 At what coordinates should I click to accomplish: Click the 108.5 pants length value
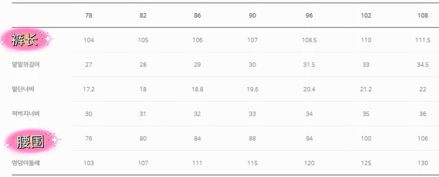[x=309, y=40]
